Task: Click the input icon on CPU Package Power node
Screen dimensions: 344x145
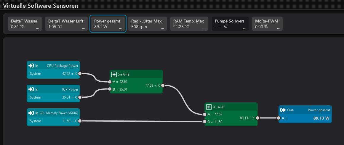Action: tap(31, 65)
